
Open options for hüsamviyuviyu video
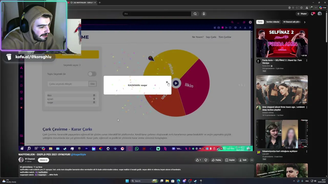coord(306,152)
